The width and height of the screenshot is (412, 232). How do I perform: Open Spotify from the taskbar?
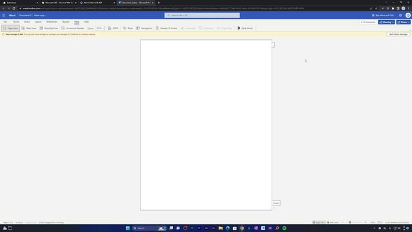point(285,228)
